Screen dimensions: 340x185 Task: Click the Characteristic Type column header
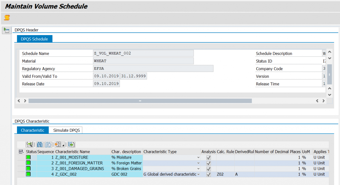[x=172, y=152]
